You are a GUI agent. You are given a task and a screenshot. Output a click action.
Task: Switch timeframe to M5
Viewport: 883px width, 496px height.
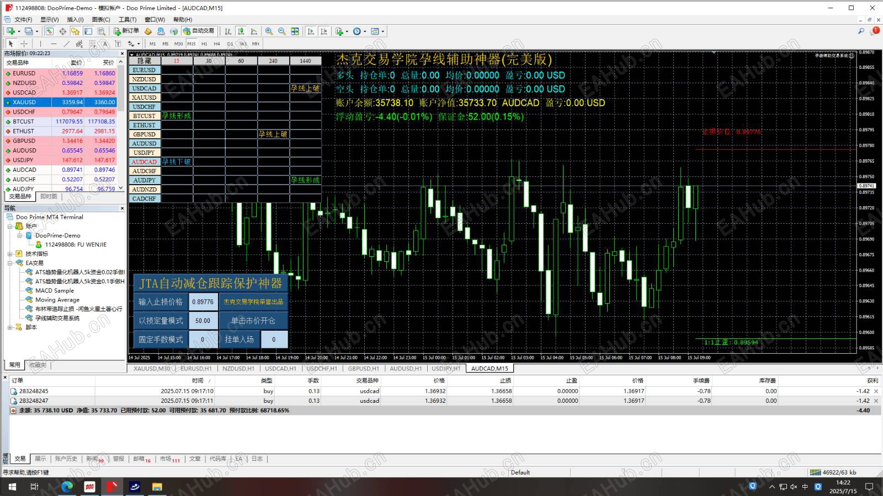click(165, 44)
